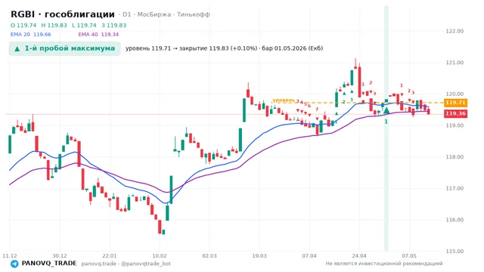Image resolution: width=484 pixels, height=272 pixels.
Task: Click the '118.00' price axis label
Action: coord(455,157)
